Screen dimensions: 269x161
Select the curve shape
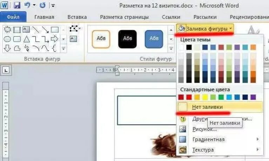(x=45, y=48)
